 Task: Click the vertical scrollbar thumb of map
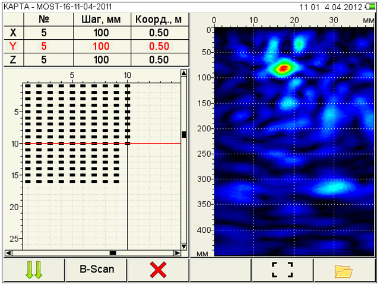[183, 135]
